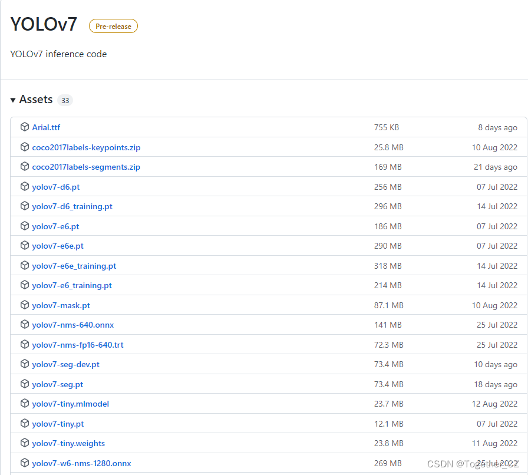
Task: Click the cube icon beside yolov7-mask.pt
Action: [x=24, y=305]
